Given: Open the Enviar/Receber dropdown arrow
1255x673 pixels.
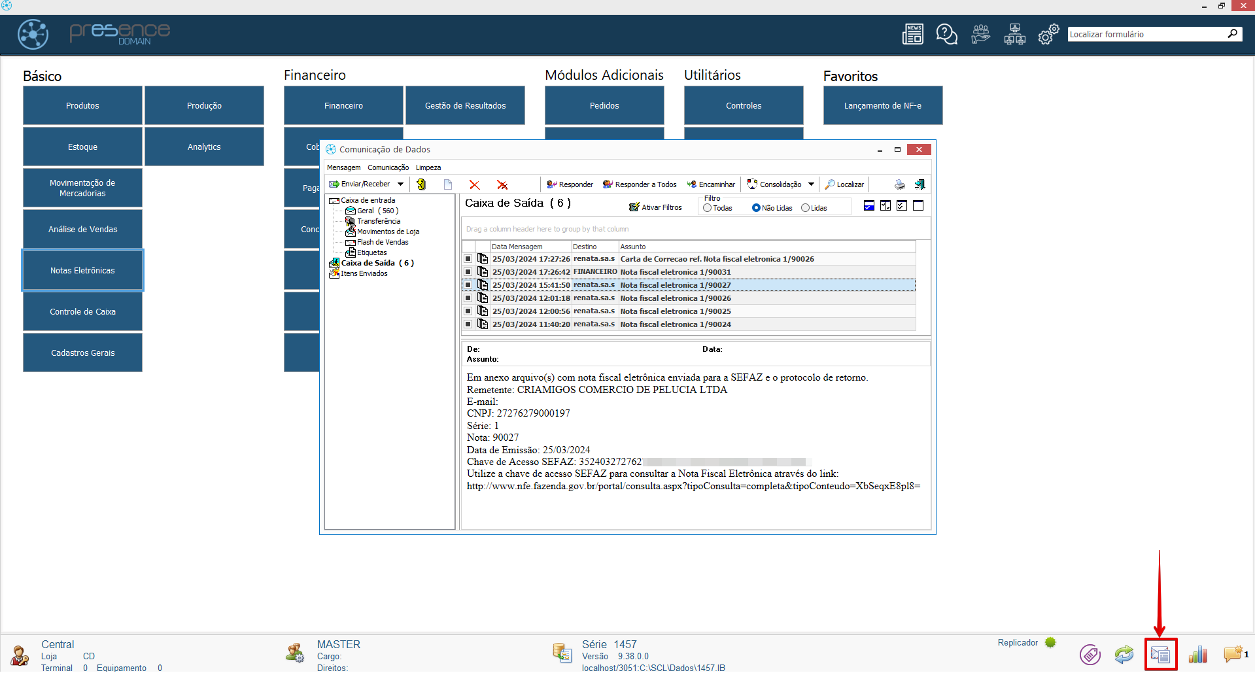Looking at the screenshot, I should pyautogui.click(x=400, y=184).
